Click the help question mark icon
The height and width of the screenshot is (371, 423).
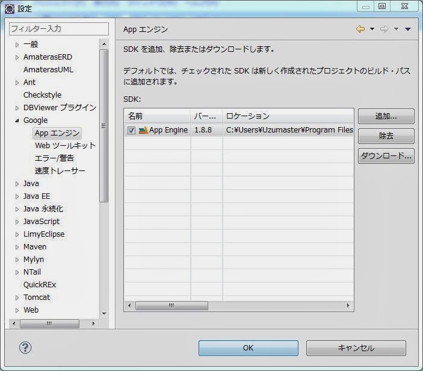coord(25,348)
